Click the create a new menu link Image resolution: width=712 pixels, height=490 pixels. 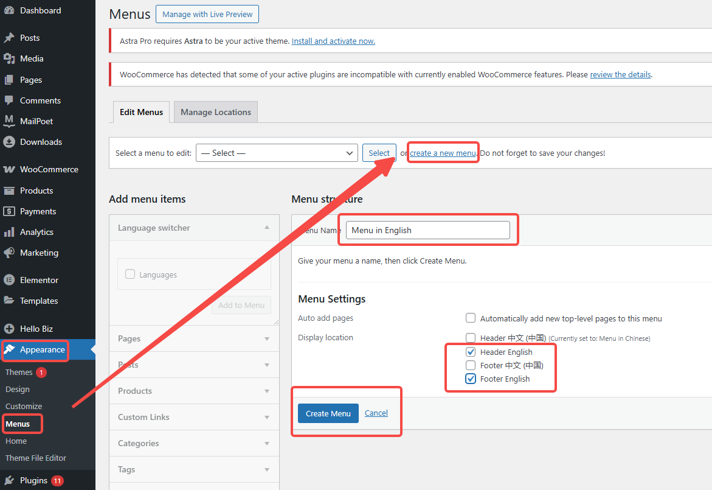(443, 153)
